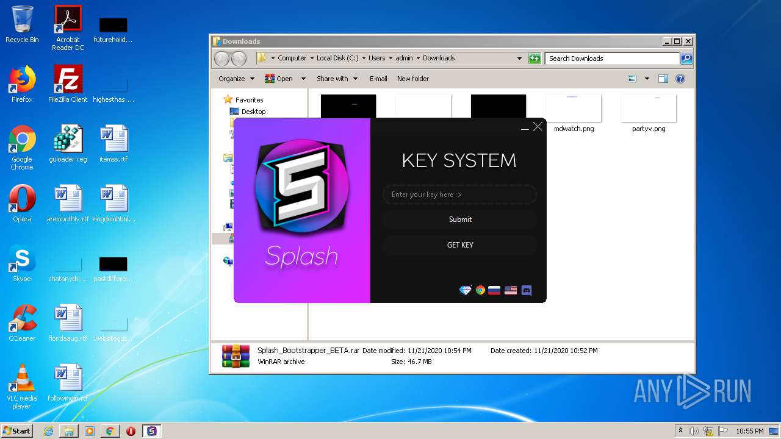Open FileZilla Client desktop shortcut
Image resolution: width=781 pixels, height=439 pixels.
pyautogui.click(x=68, y=84)
